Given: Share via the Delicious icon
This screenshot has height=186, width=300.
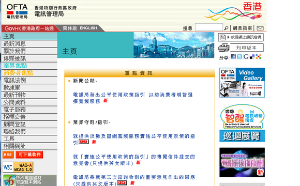Looking at the screenshot, I should pyautogui.click(x=252, y=57).
